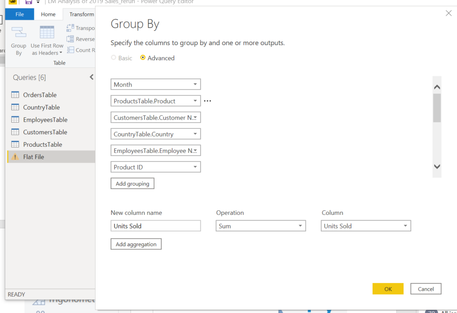Click the Add grouping button
This screenshot has height=313, width=457.
pos(133,184)
